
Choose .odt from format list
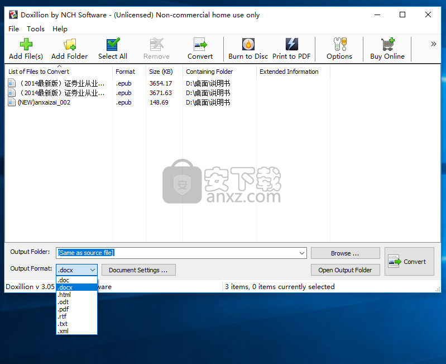(77, 302)
